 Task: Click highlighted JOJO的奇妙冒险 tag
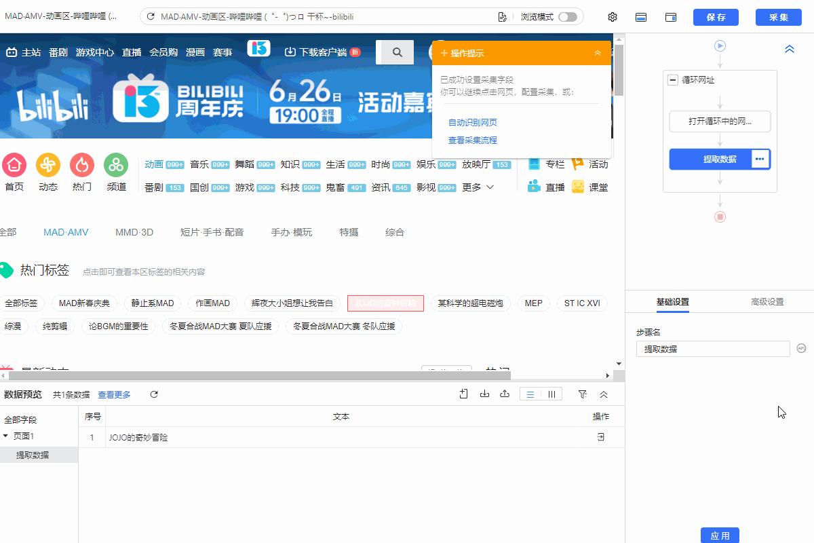point(385,303)
